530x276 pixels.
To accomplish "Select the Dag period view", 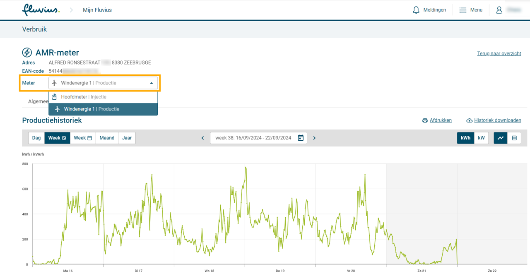I will point(36,138).
